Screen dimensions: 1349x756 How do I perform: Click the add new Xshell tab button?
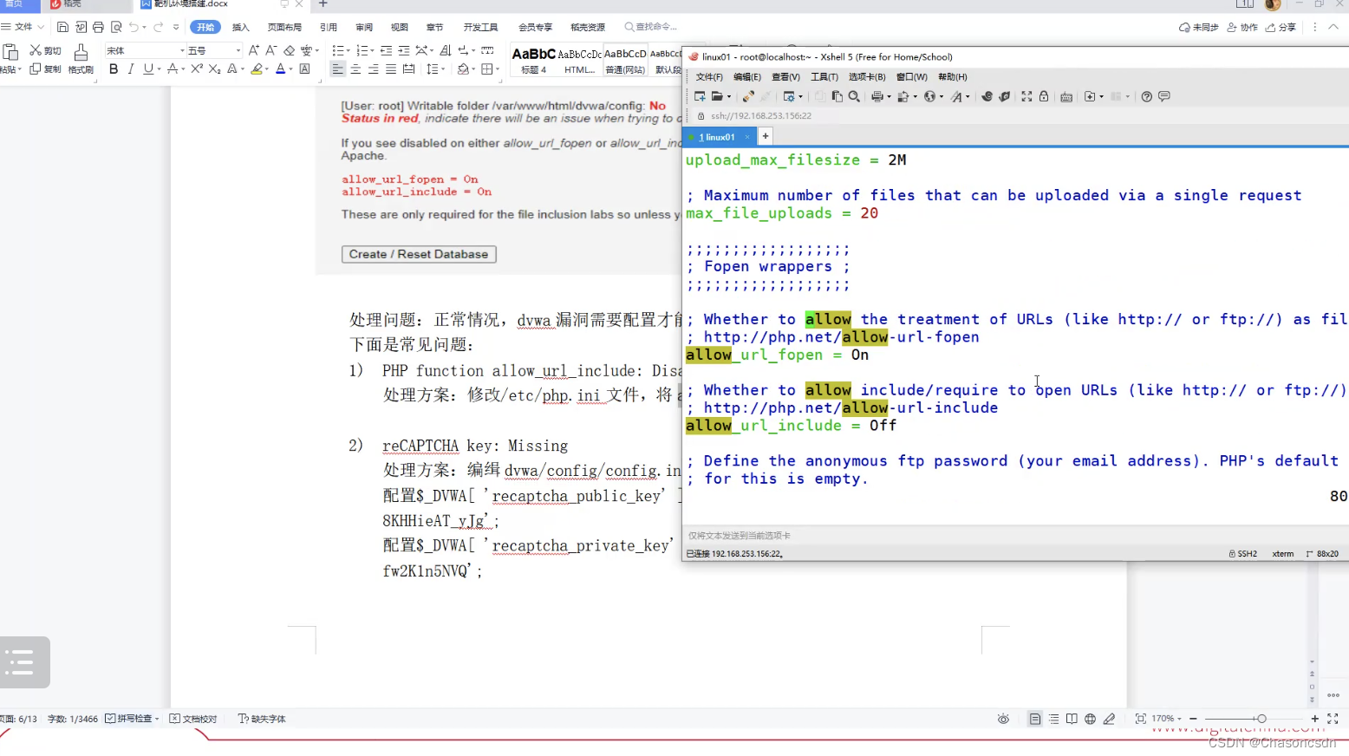pyautogui.click(x=766, y=136)
